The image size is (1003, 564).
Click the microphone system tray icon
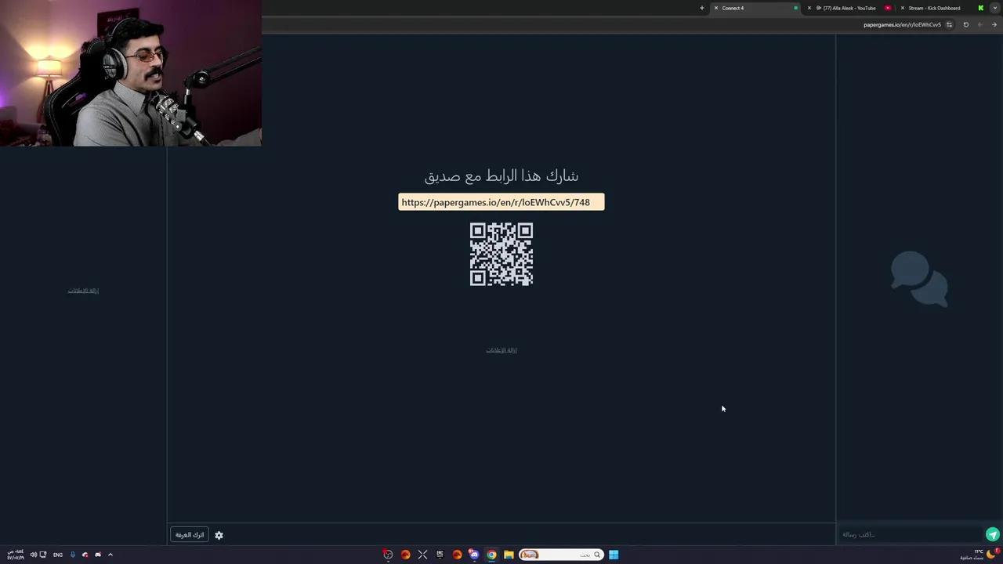click(73, 555)
